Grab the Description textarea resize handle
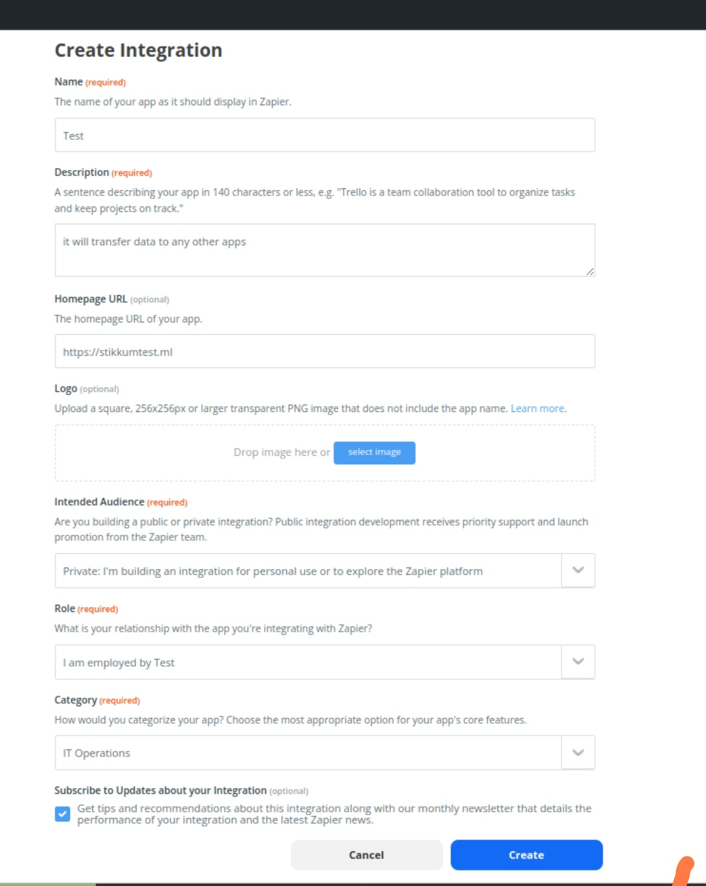 [x=590, y=271]
